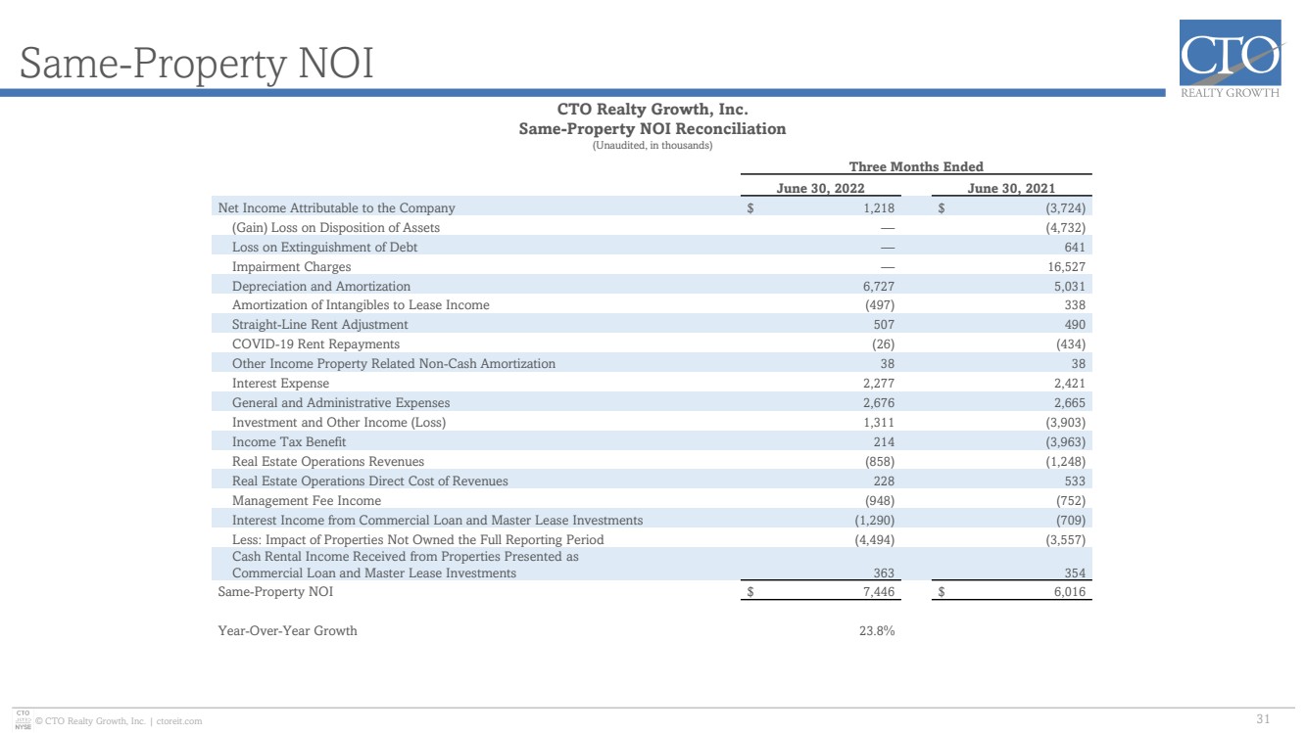Click the 'CTO Realty Growth, Inc.' table heading
Viewport: 1306px width, 733px height.
pyautogui.click(x=653, y=111)
